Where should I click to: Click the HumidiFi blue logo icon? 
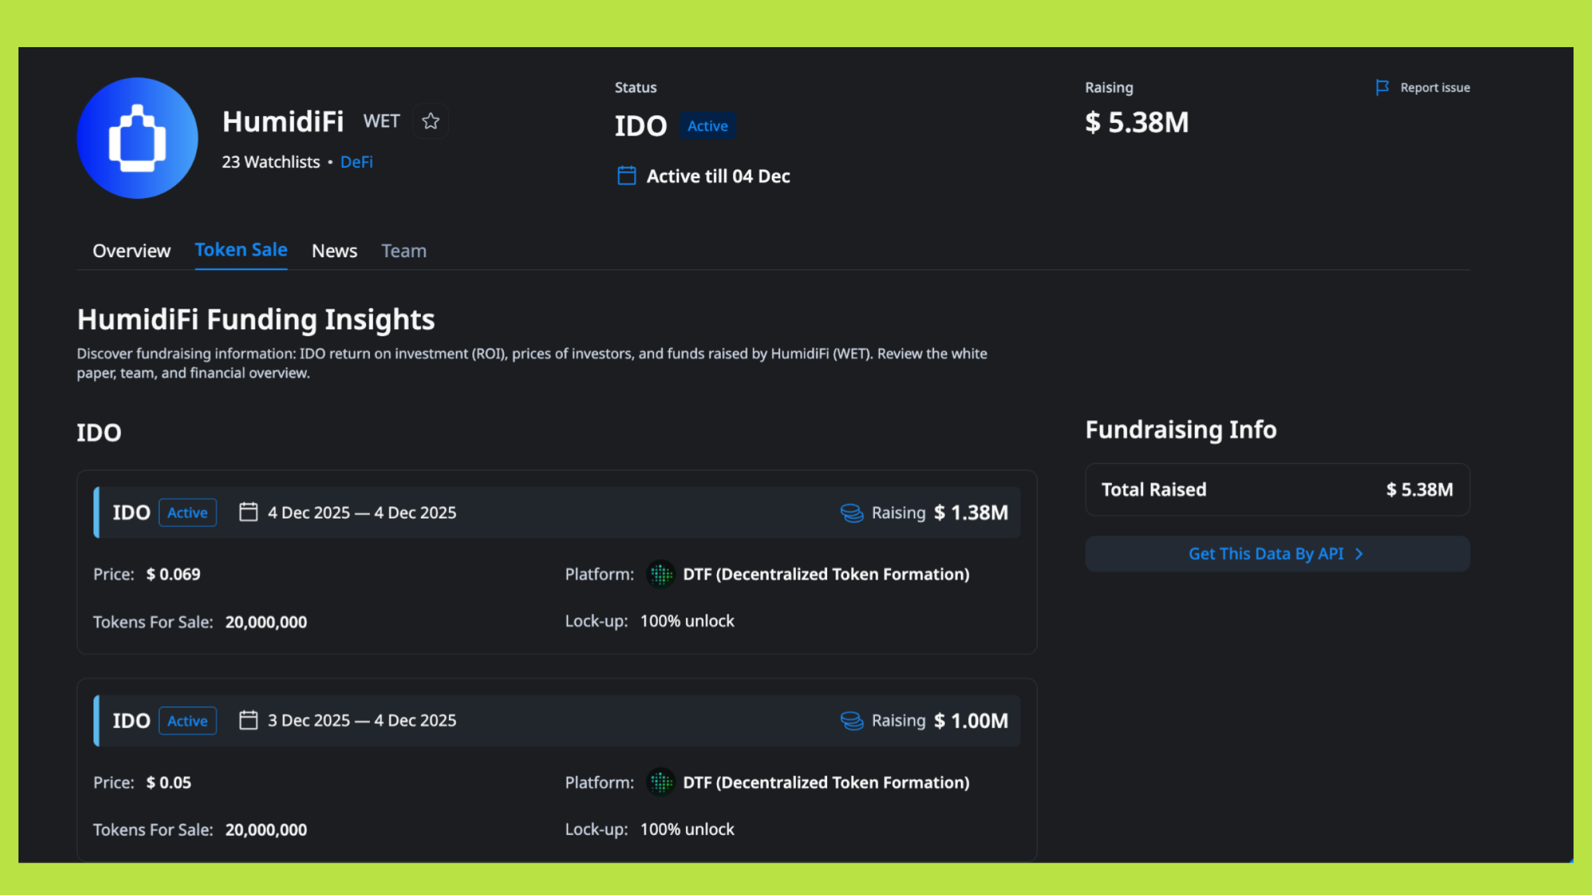pyautogui.click(x=137, y=138)
